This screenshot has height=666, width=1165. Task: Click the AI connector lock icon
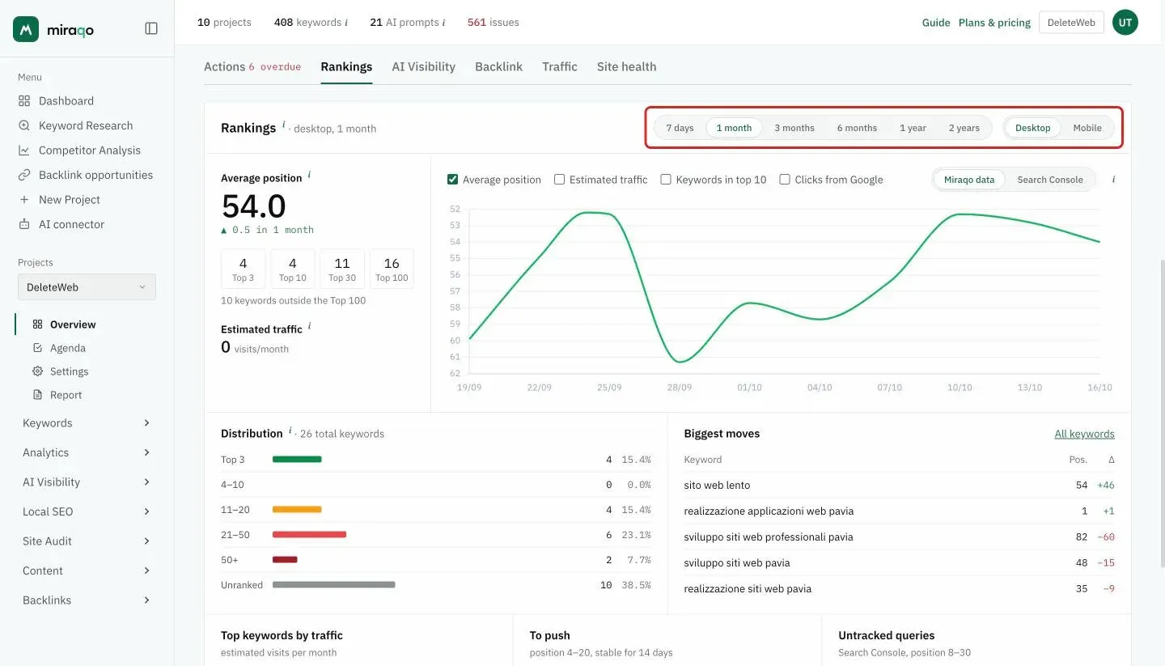(x=24, y=224)
